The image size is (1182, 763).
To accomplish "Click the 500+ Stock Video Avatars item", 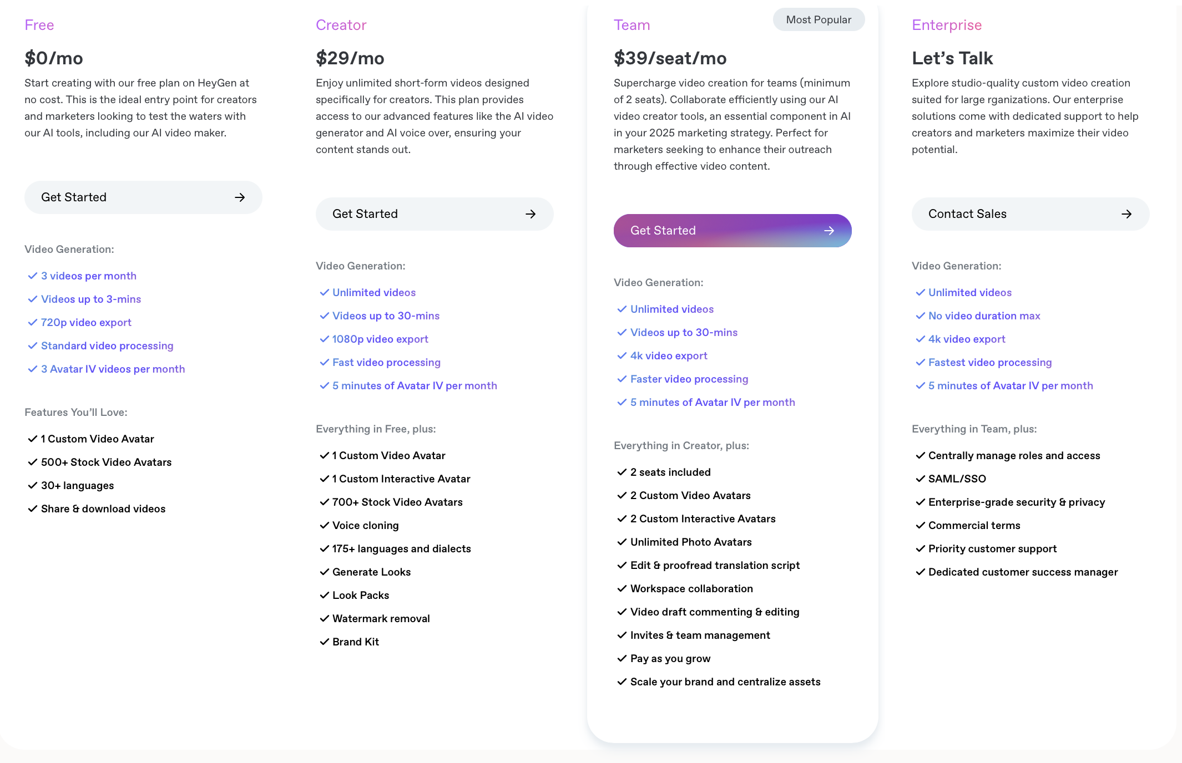I will (x=107, y=462).
